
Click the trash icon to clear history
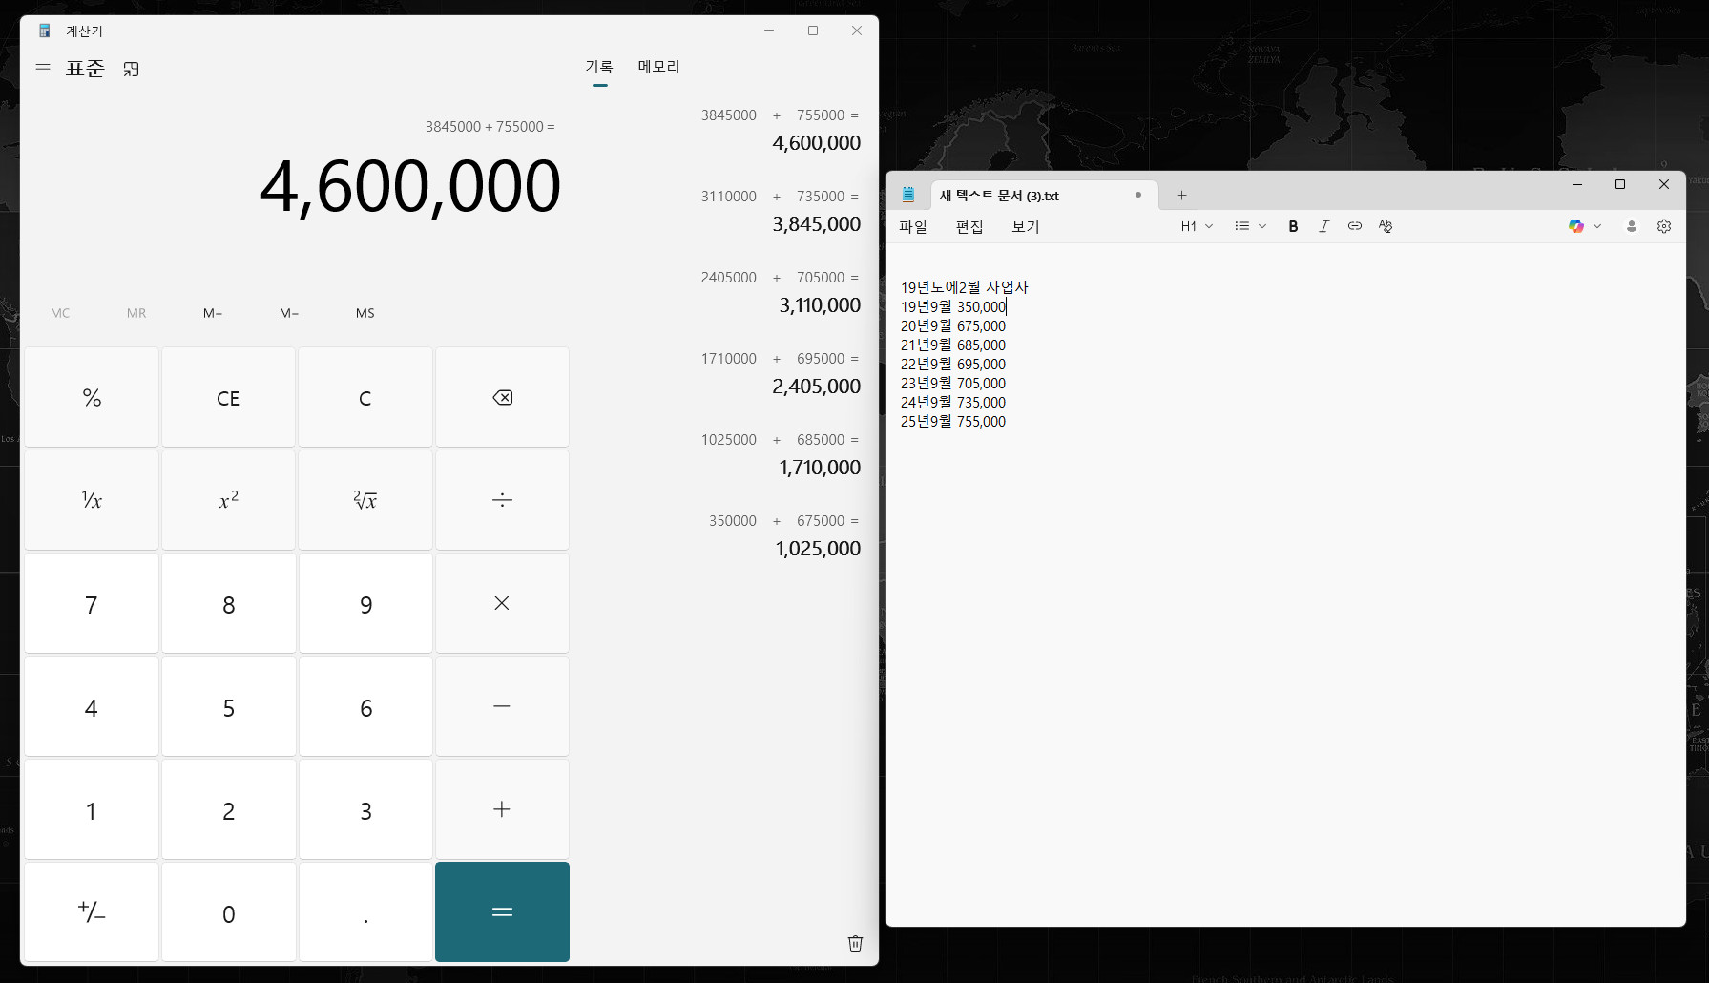(x=855, y=943)
